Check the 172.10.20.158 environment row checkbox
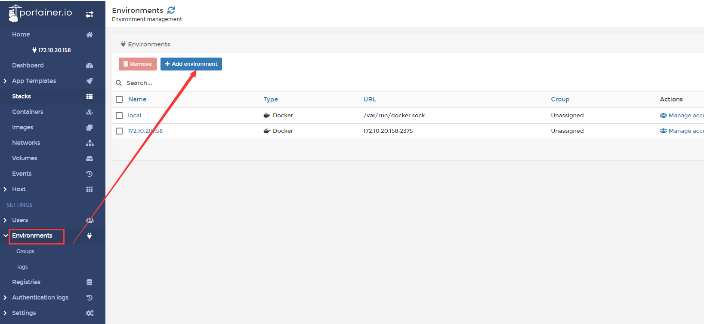The image size is (704, 324). 119,131
